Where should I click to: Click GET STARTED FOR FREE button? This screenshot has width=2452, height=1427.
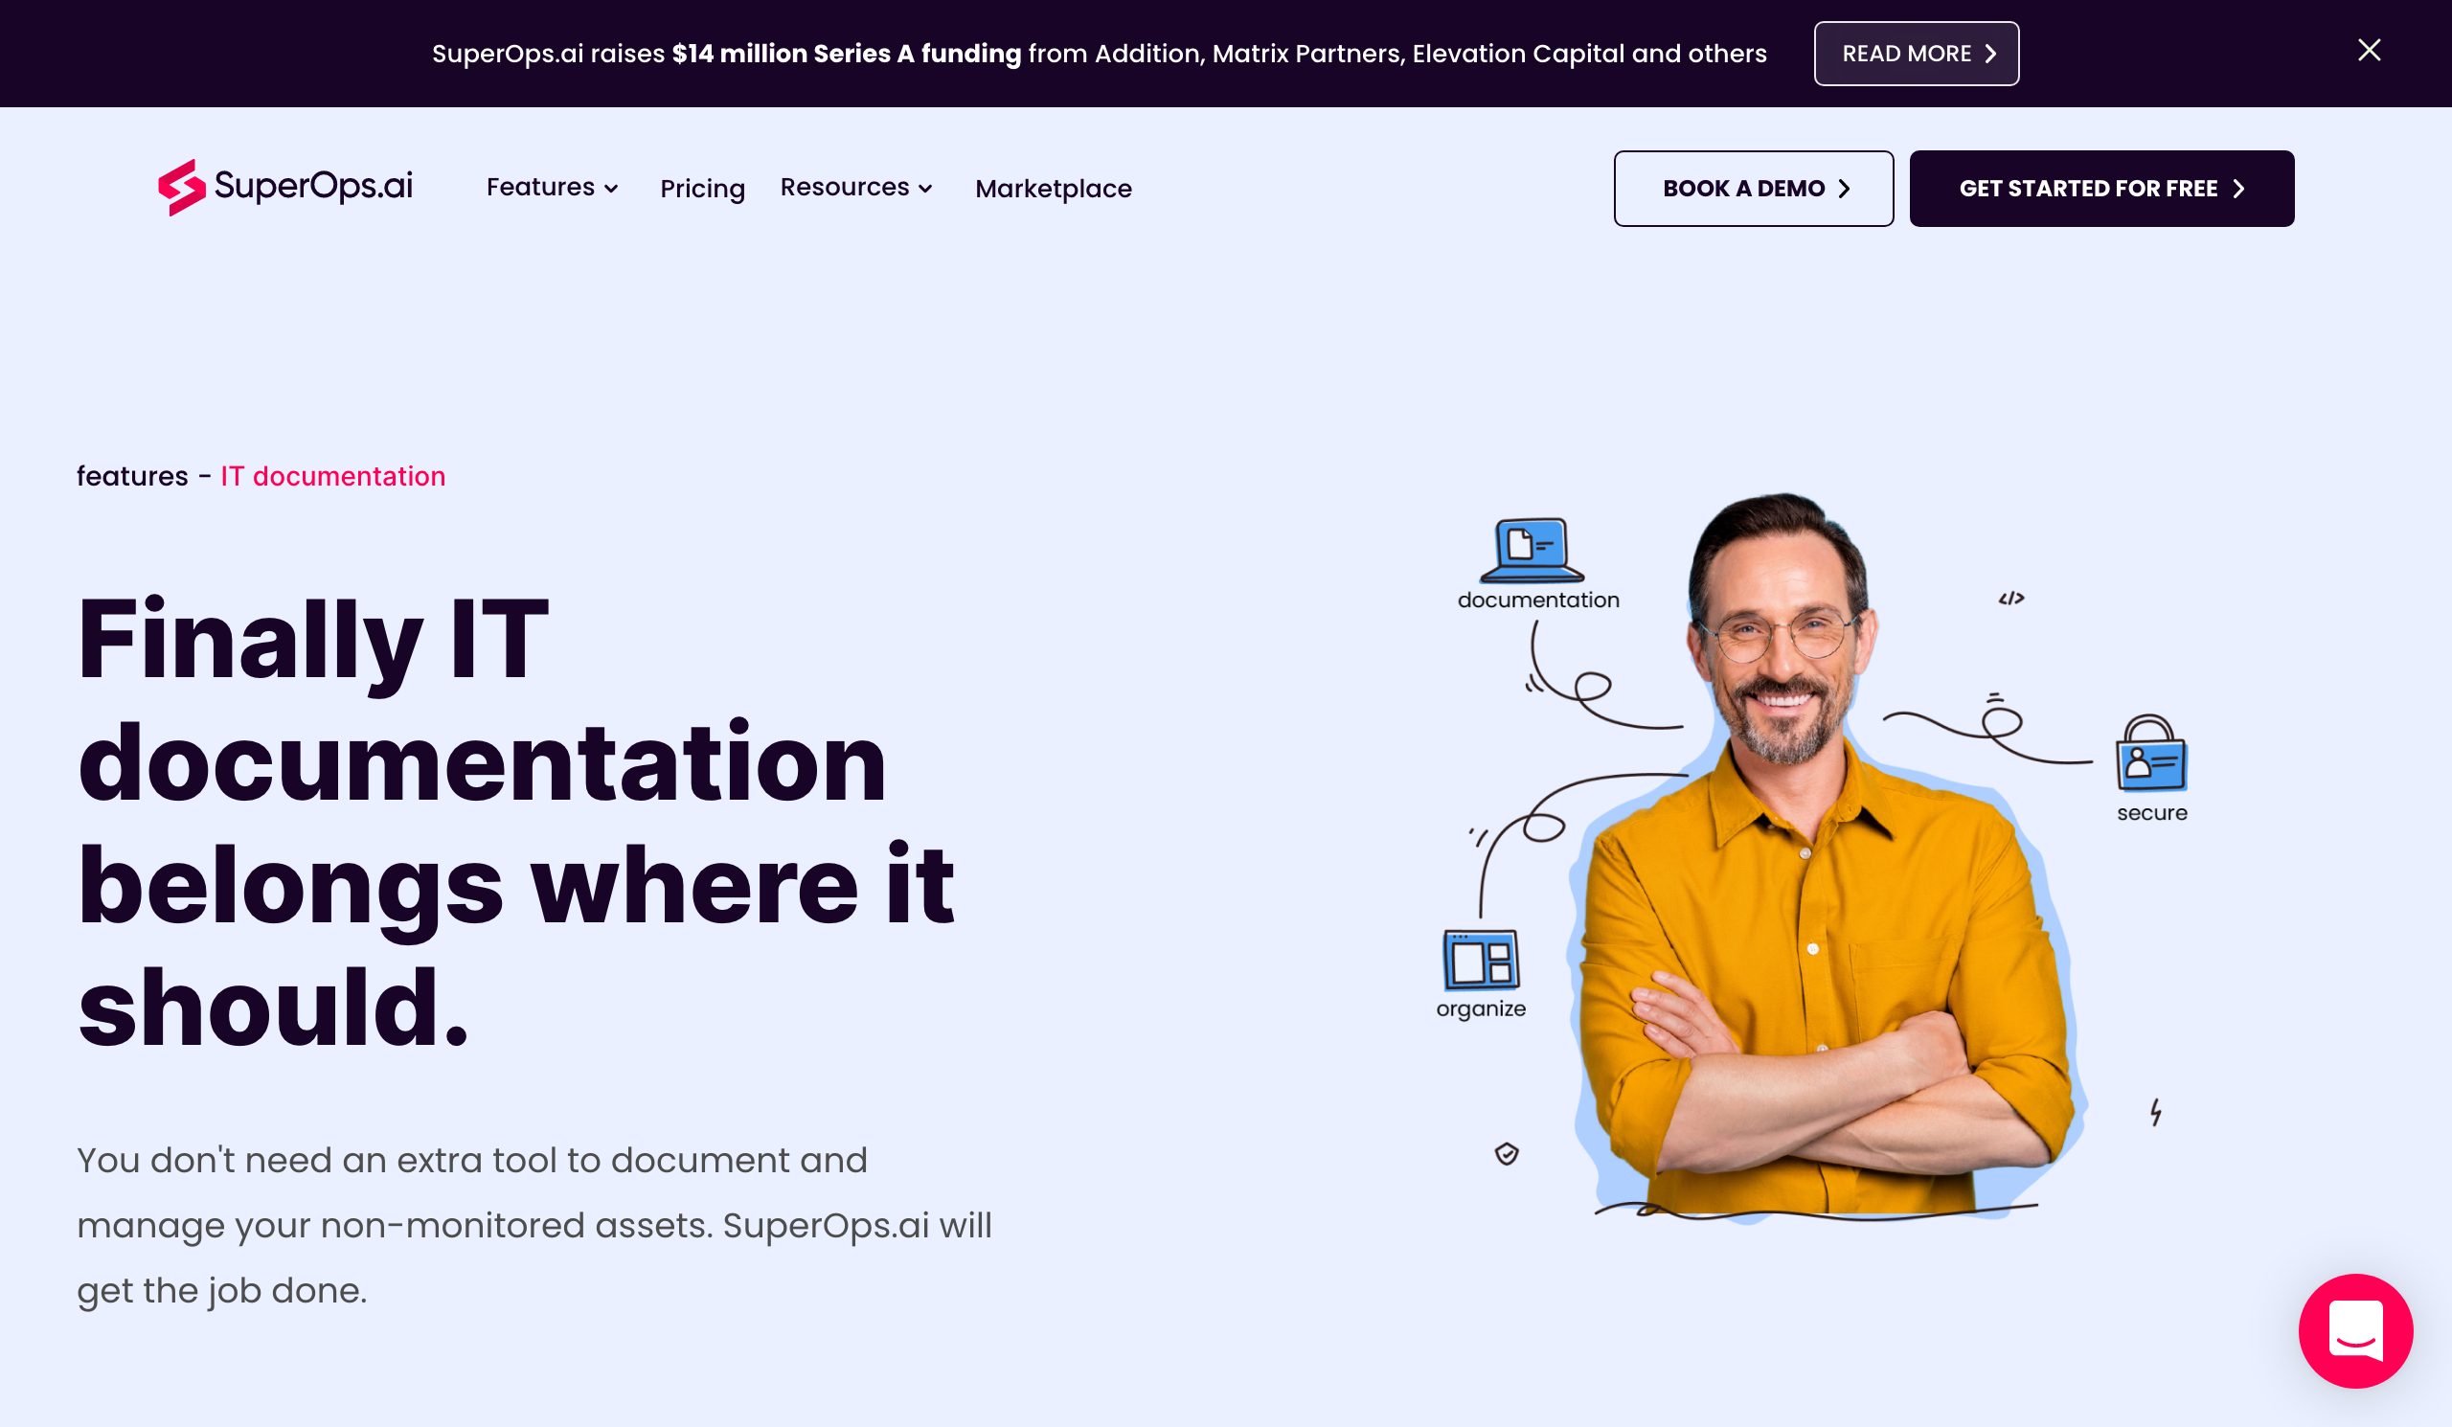pos(2100,189)
